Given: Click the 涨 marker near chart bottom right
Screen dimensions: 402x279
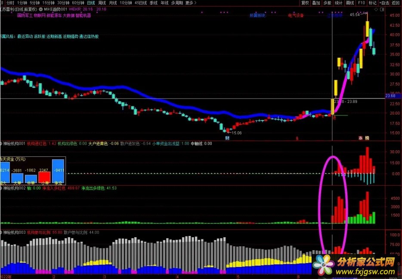Looking at the screenshot, I should (361, 138).
